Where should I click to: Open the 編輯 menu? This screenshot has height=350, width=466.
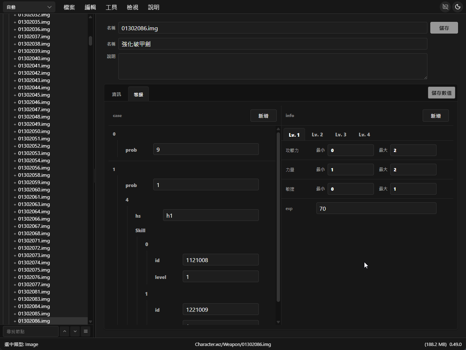click(x=90, y=7)
